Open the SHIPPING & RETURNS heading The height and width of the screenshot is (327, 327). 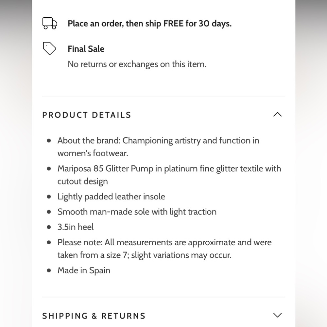[x=94, y=316]
